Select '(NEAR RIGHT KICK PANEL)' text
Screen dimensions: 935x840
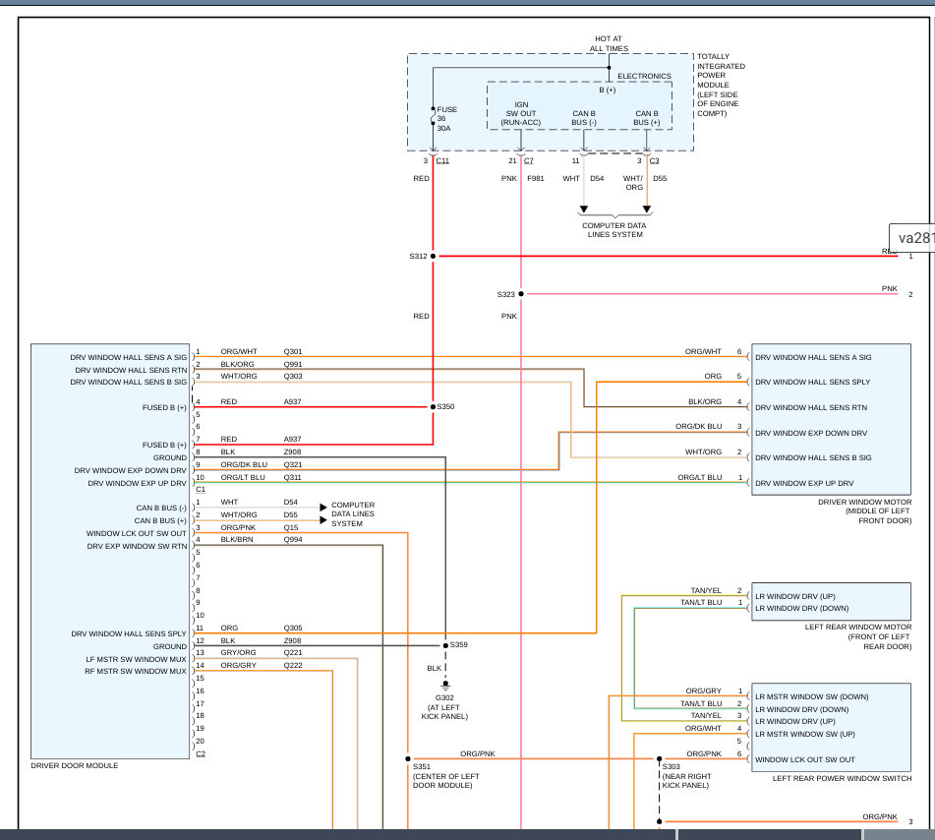pyautogui.click(x=686, y=781)
